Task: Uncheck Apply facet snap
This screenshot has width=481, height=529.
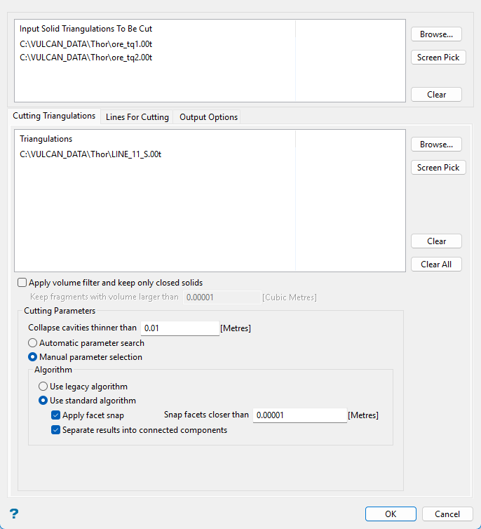Action: [56, 415]
